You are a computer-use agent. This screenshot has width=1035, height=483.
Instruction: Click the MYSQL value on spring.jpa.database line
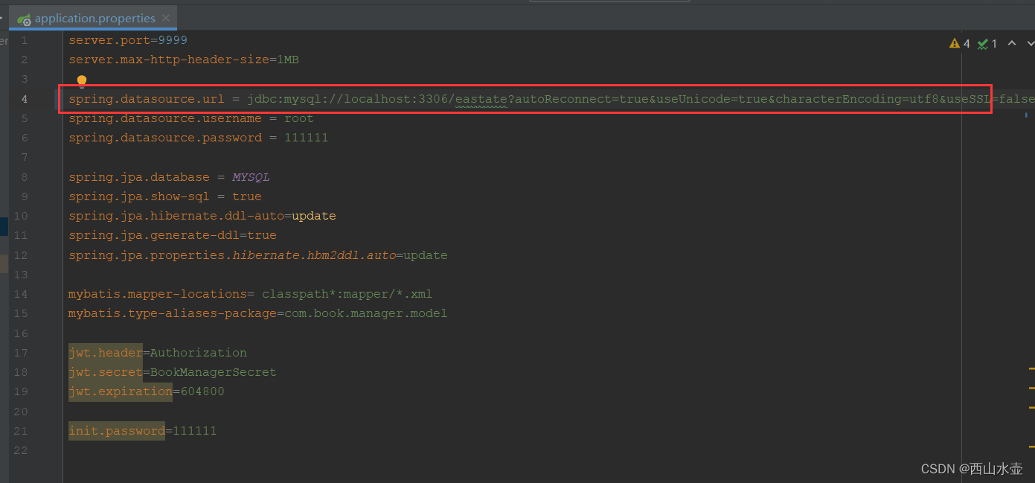[250, 176]
